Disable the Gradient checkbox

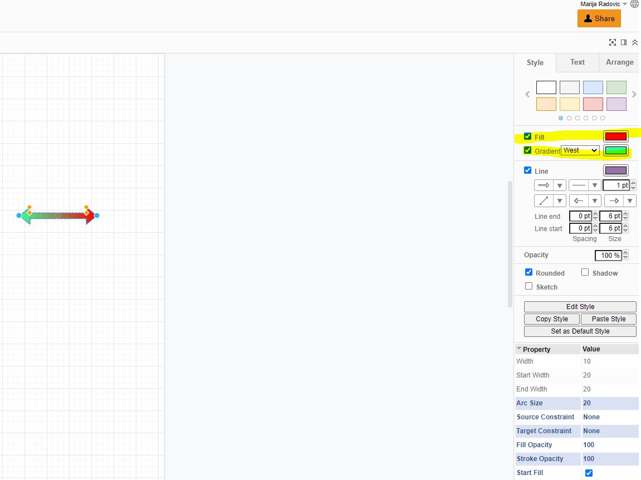pyautogui.click(x=527, y=150)
